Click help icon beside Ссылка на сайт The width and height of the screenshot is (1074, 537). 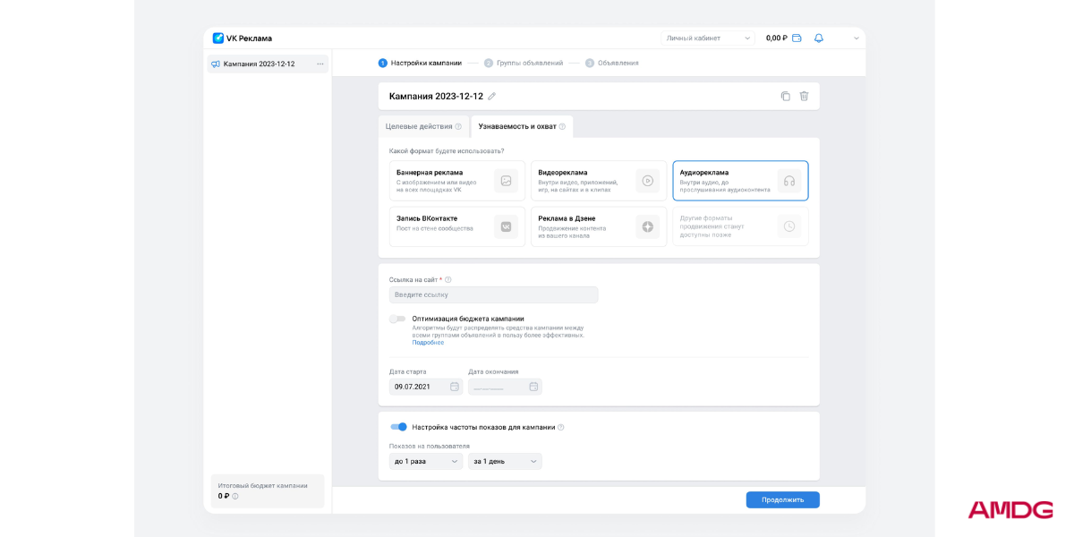coord(448,280)
